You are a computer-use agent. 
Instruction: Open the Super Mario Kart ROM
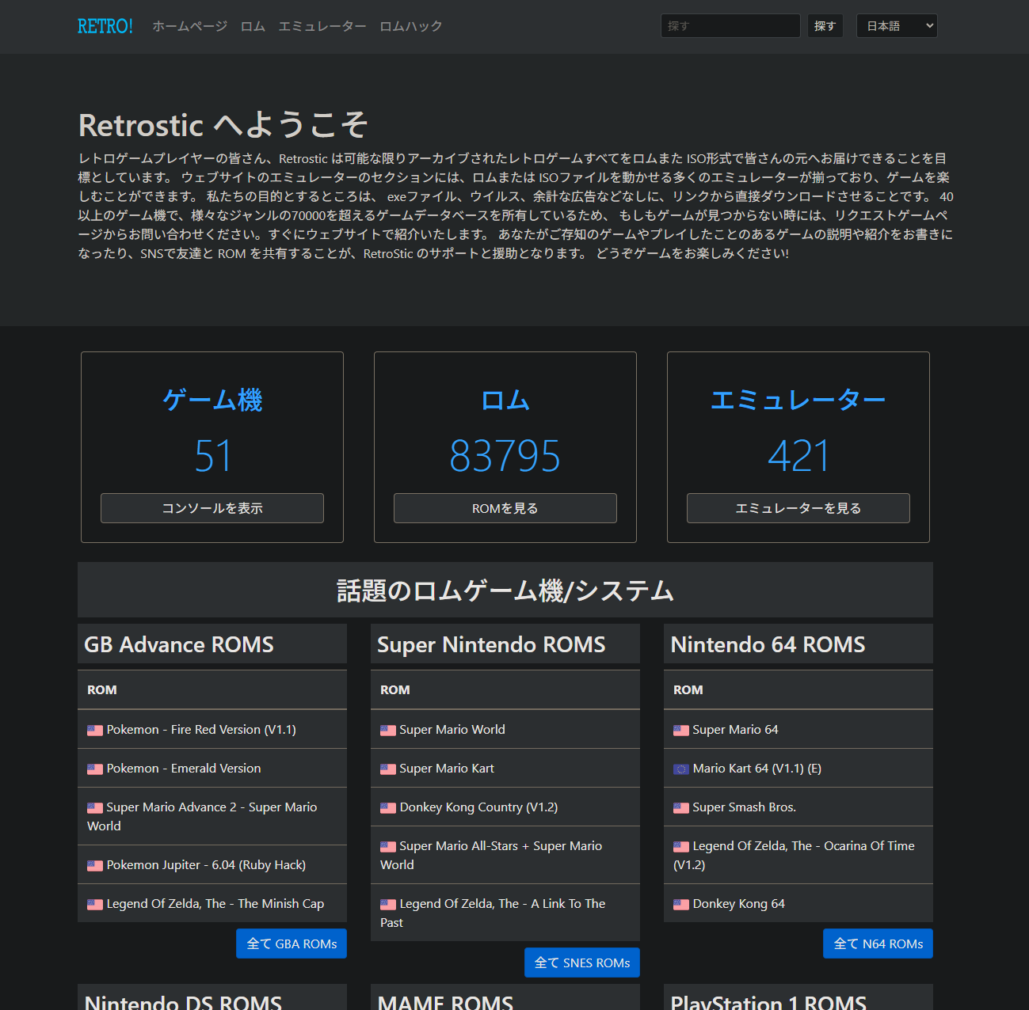pos(447,769)
